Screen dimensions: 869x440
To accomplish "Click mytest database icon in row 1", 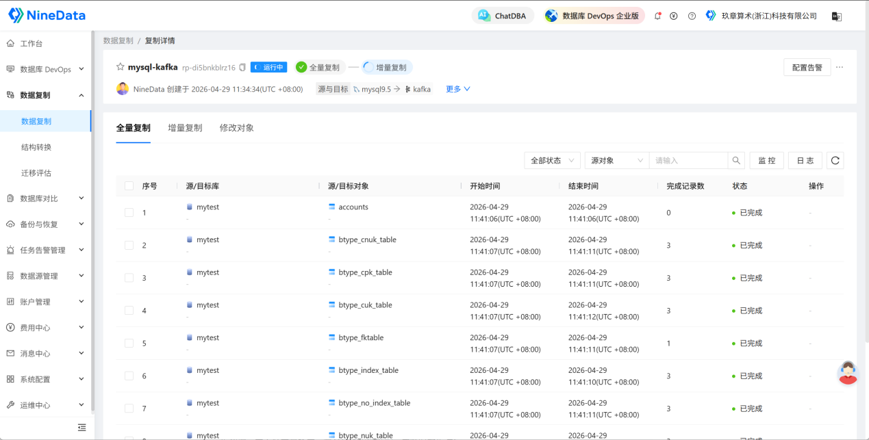I will 190,207.
